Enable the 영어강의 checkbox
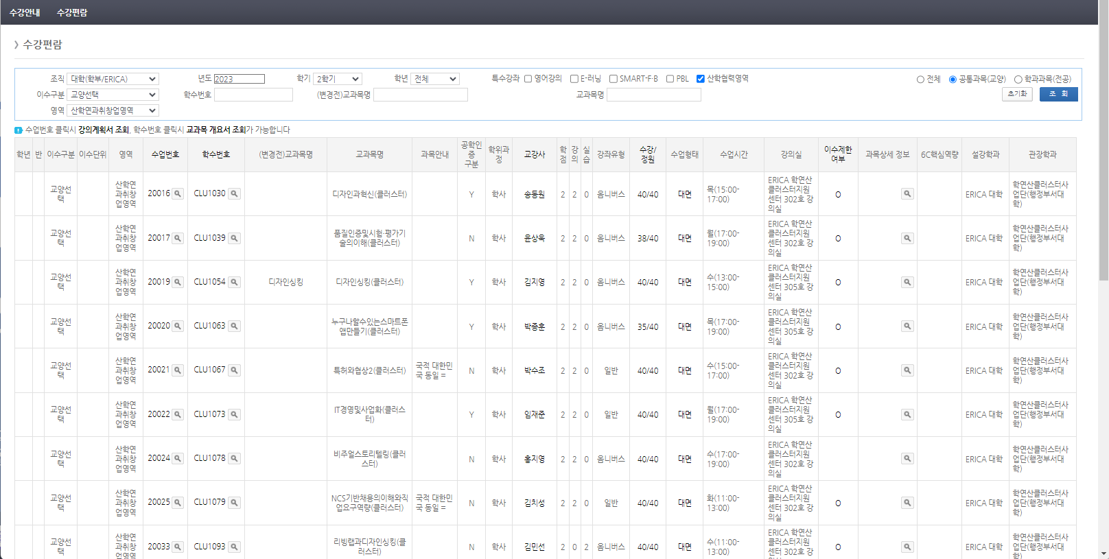 pyautogui.click(x=528, y=79)
